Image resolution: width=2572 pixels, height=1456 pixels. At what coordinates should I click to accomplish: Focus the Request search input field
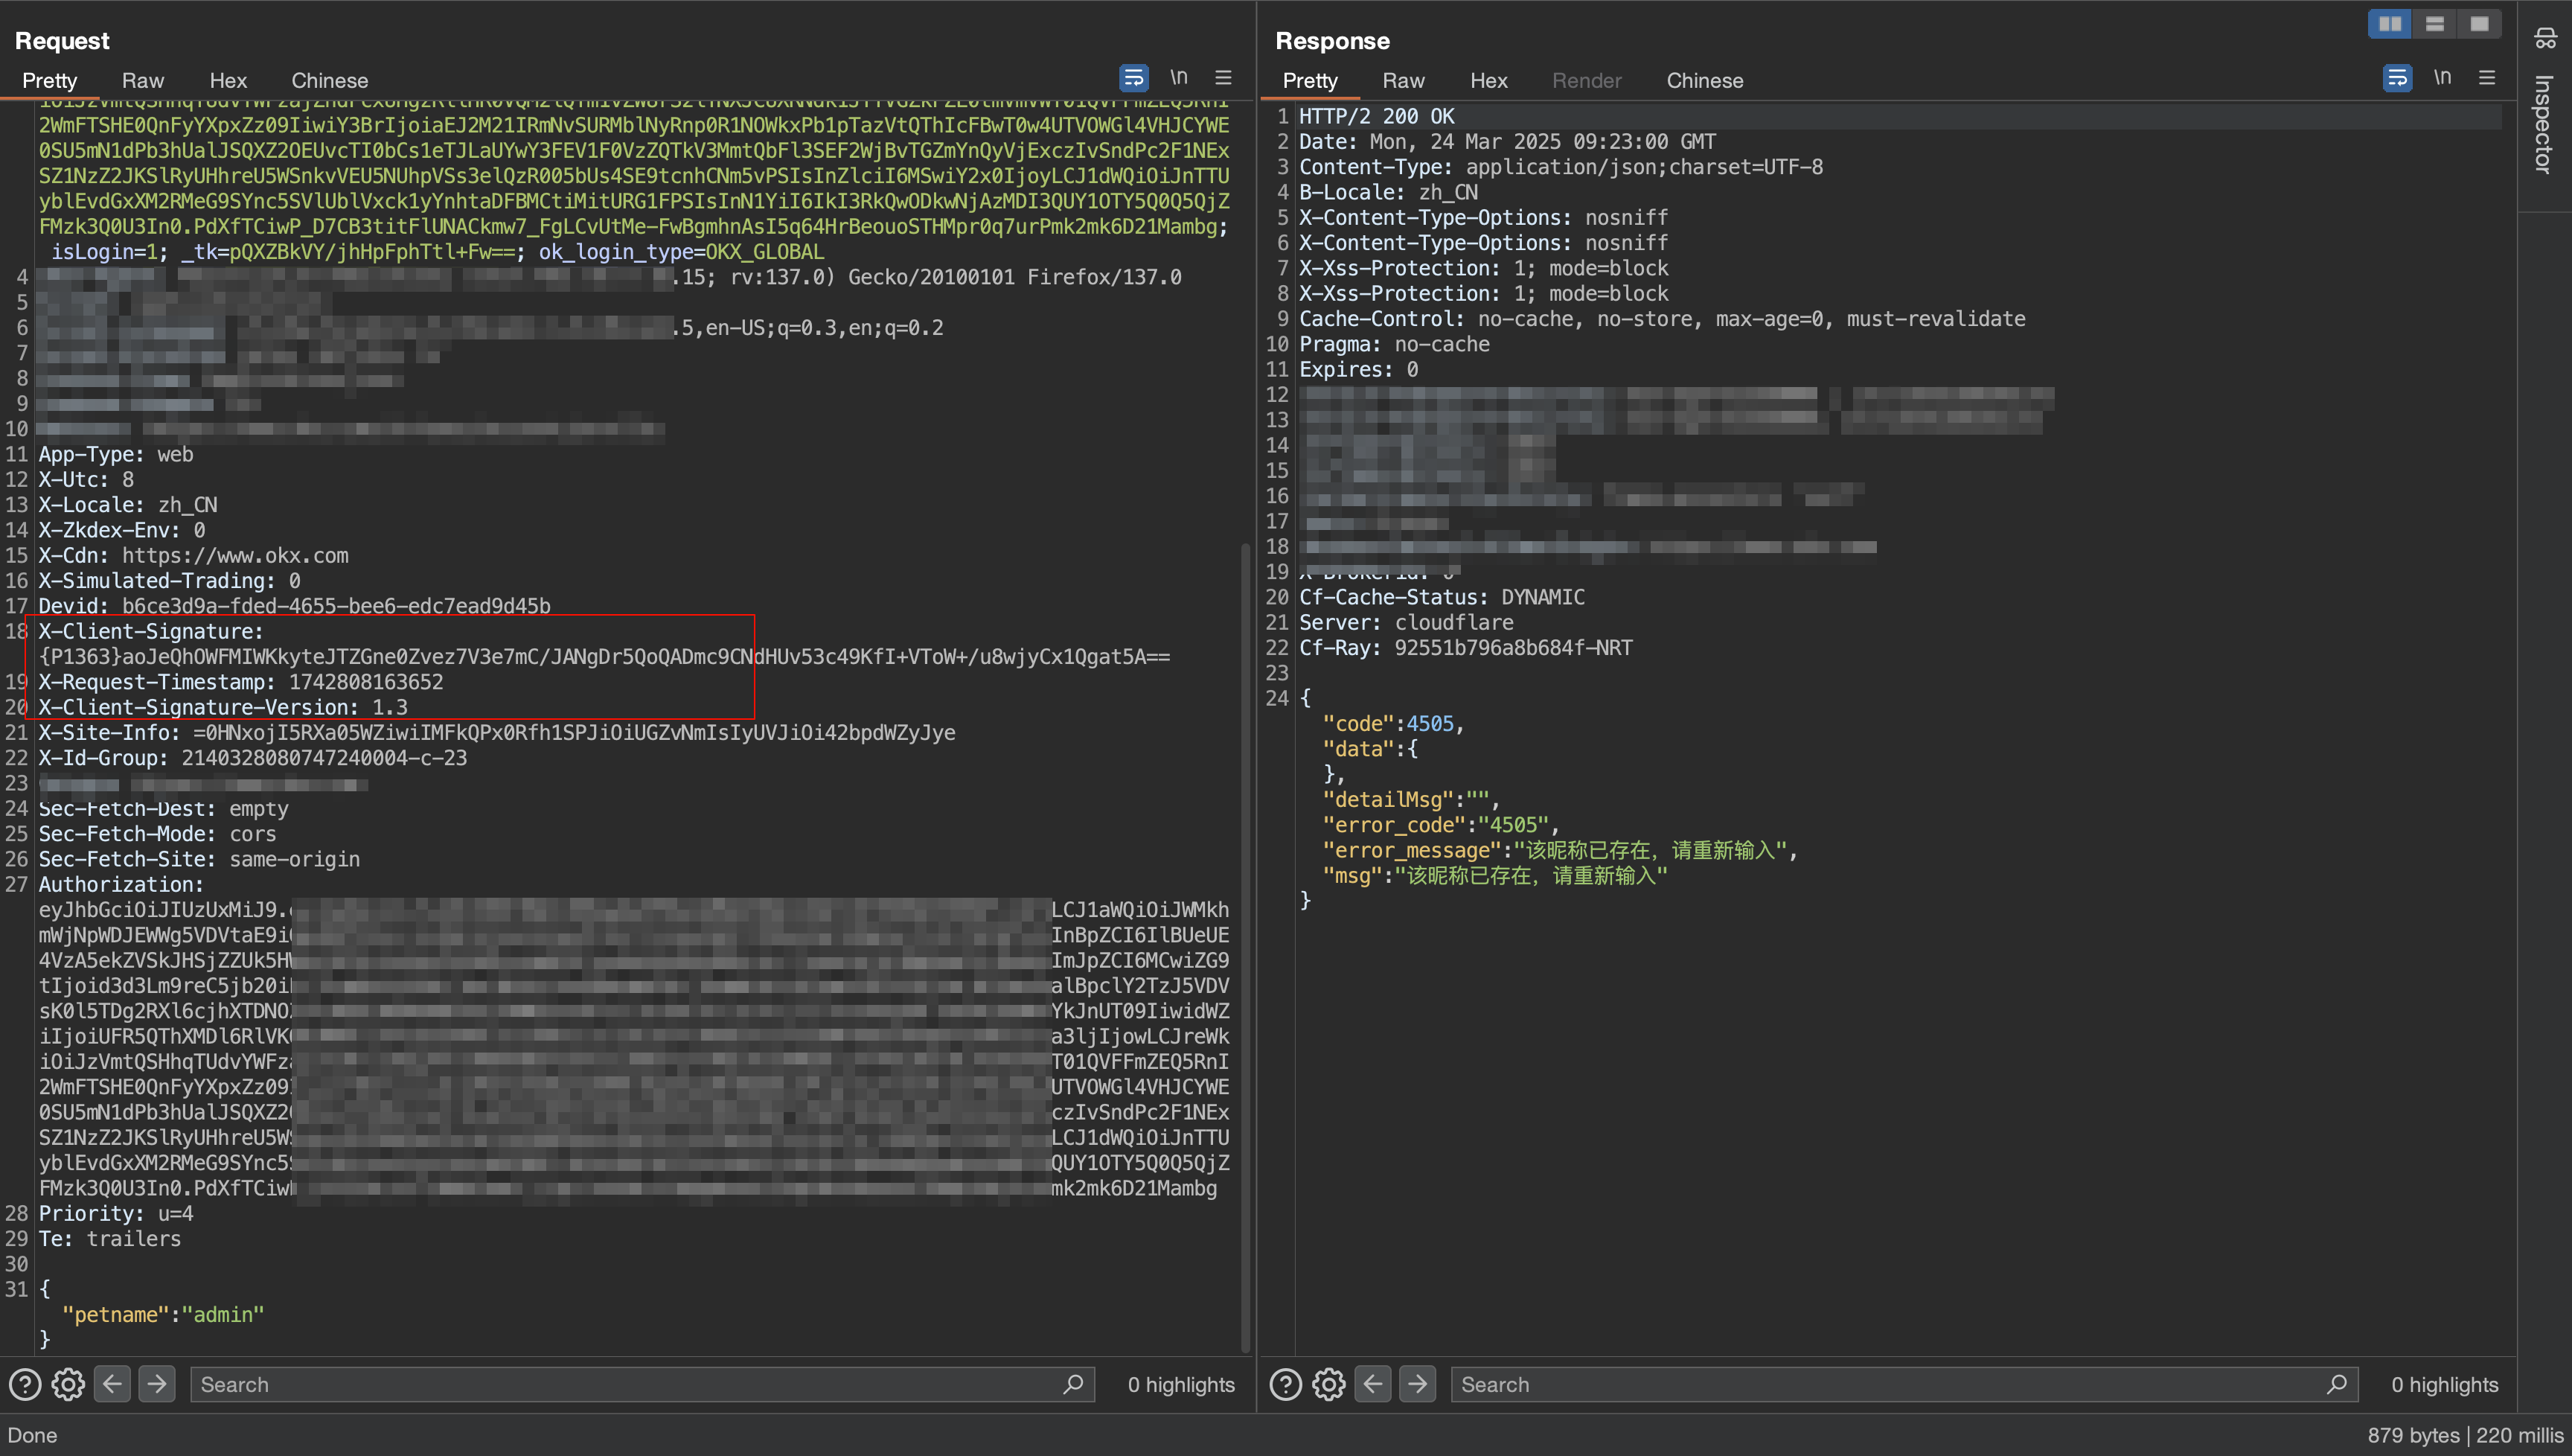[x=642, y=1384]
